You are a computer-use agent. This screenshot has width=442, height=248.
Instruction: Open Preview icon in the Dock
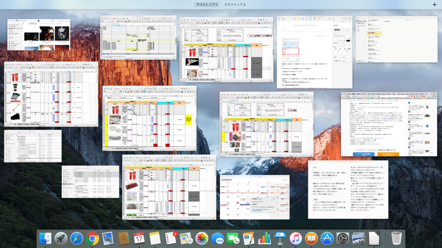[358, 239]
